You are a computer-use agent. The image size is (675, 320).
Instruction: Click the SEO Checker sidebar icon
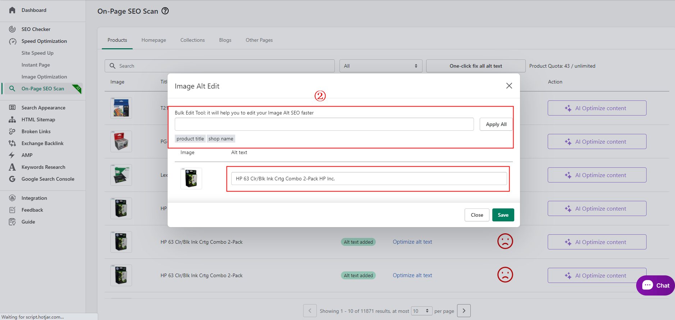[12, 29]
